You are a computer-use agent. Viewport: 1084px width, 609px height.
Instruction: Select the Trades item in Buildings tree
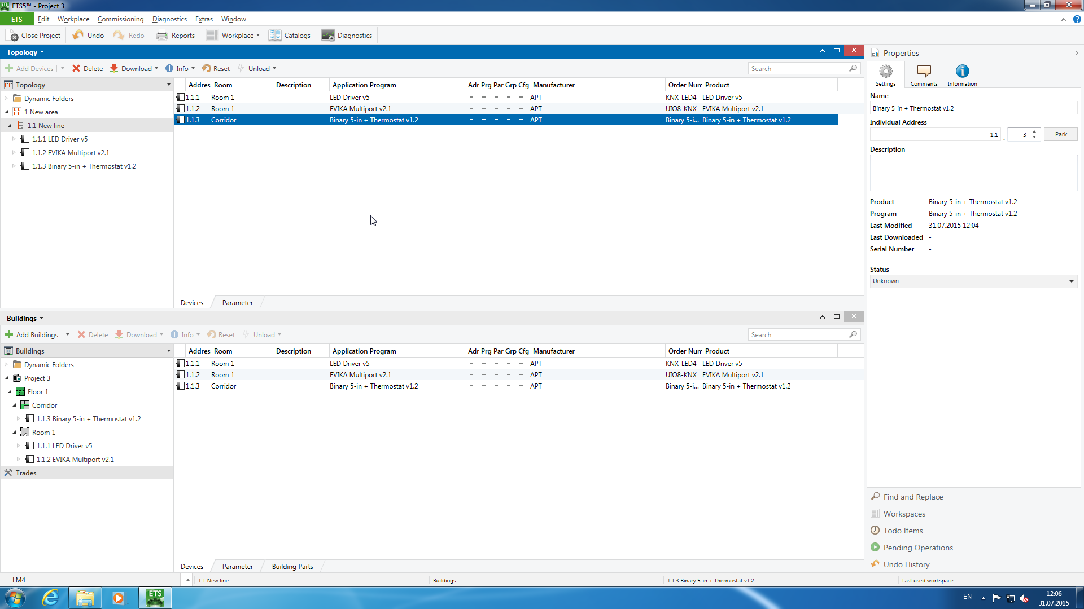tap(26, 473)
